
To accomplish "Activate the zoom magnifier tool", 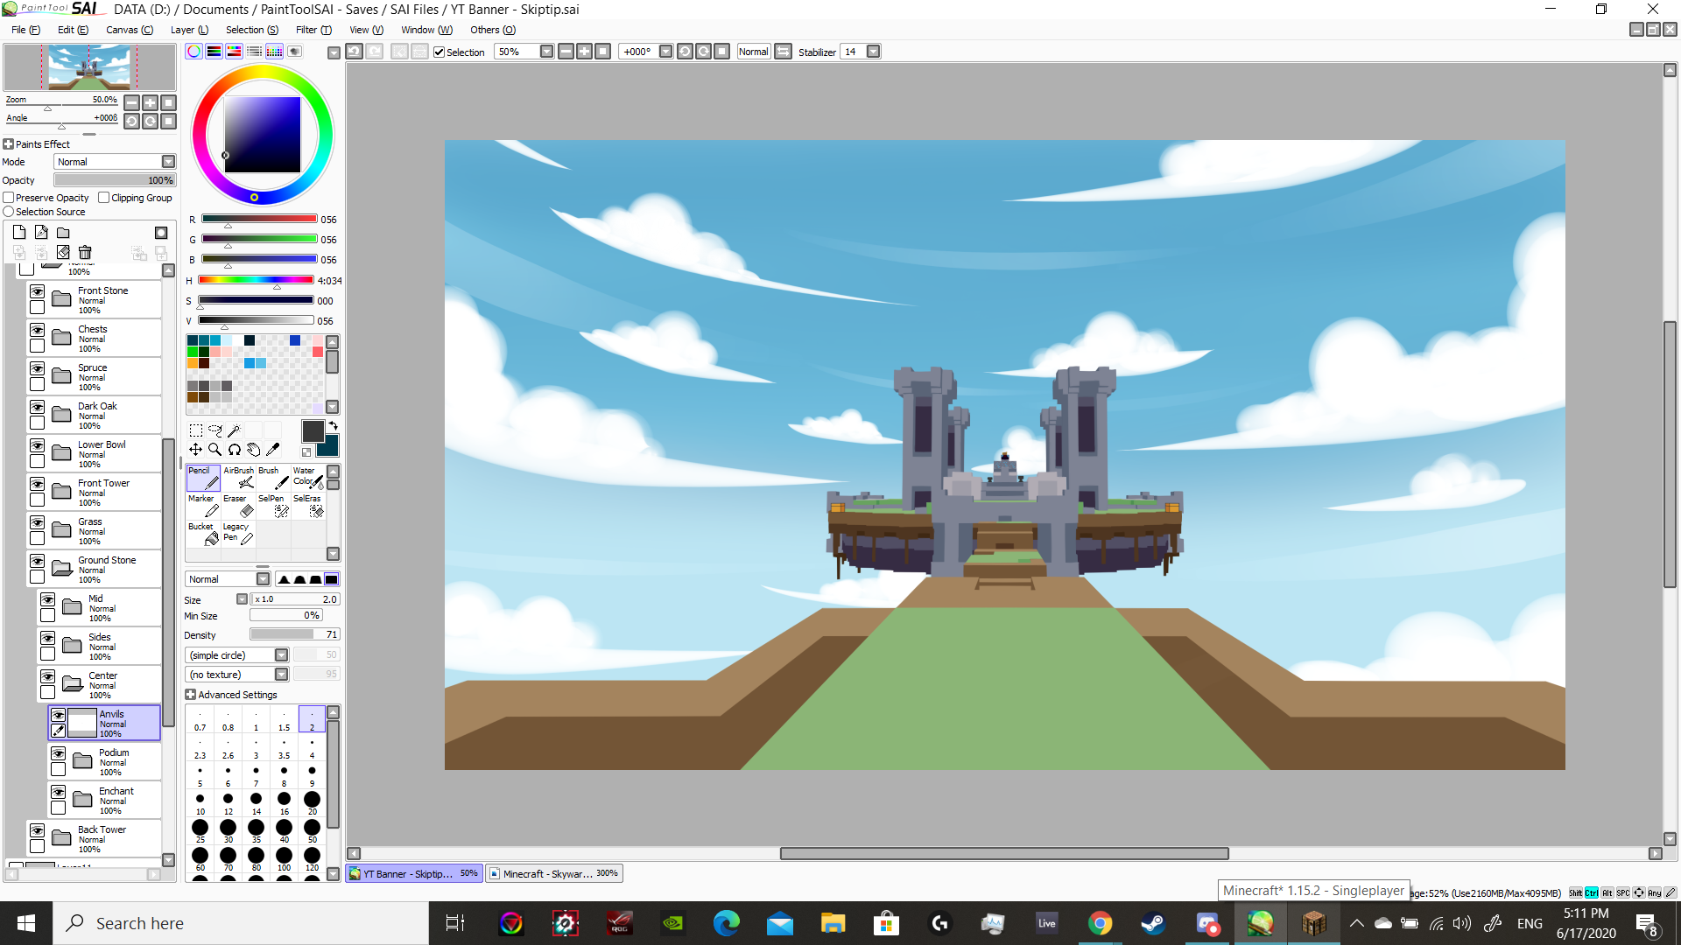I will [215, 450].
